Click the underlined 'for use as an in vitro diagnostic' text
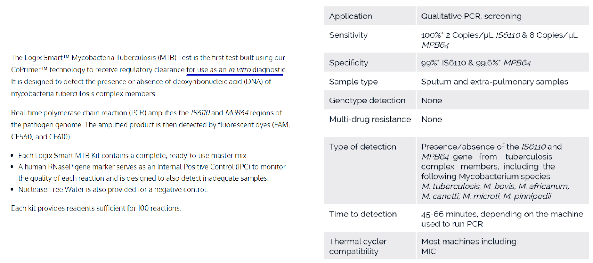This screenshot has height=263, width=593. click(x=236, y=69)
